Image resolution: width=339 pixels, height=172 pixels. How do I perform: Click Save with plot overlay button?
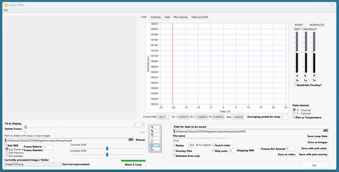313,154
